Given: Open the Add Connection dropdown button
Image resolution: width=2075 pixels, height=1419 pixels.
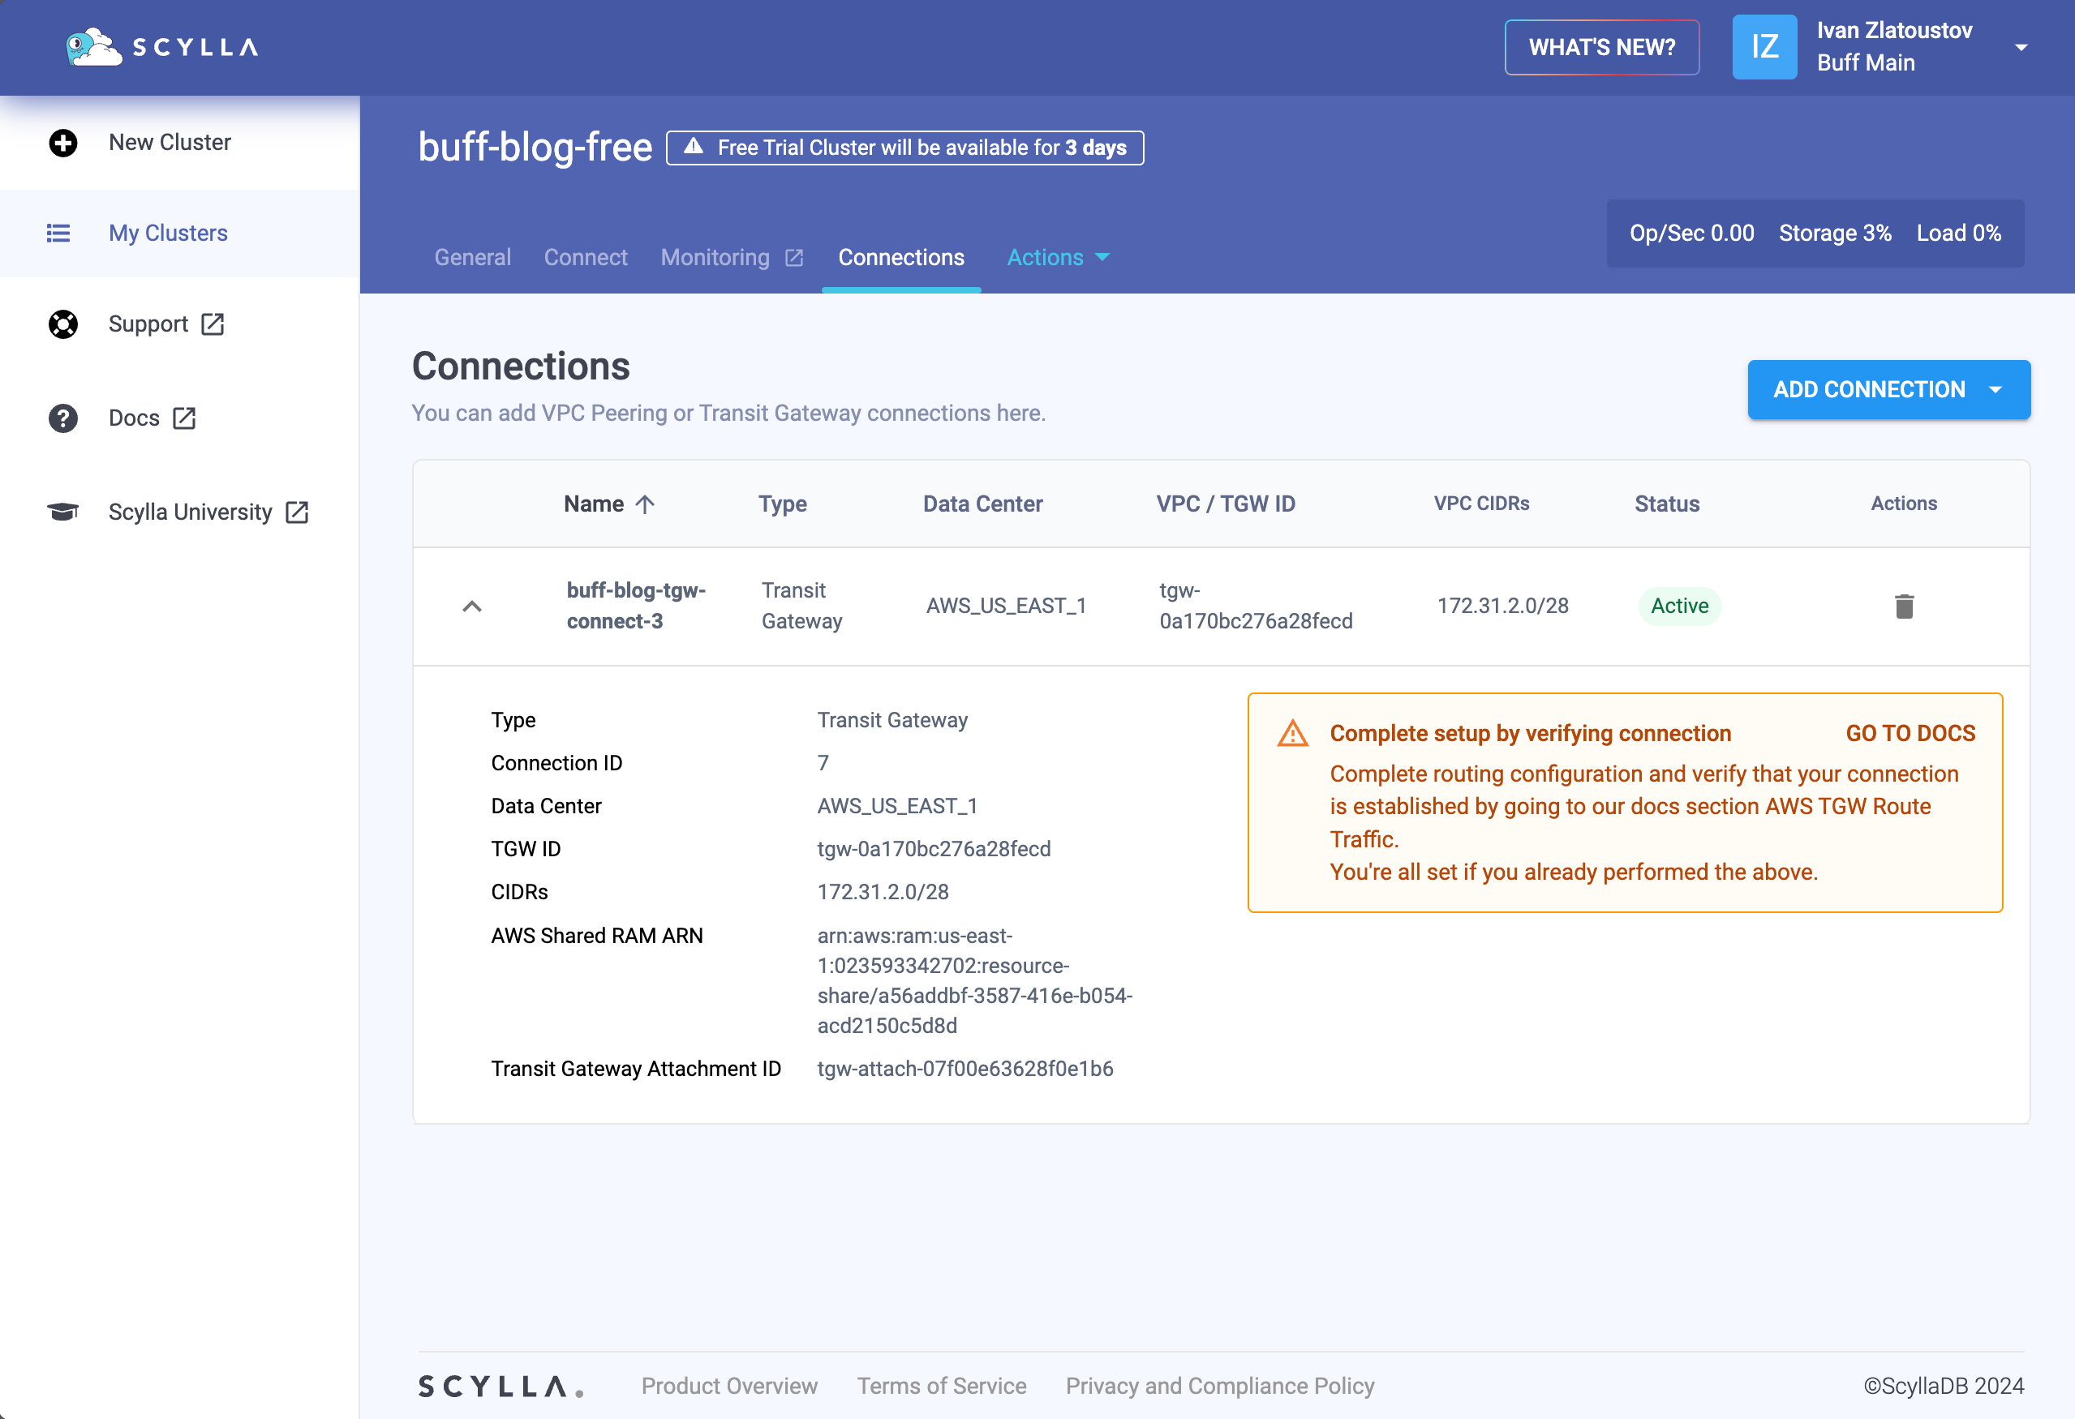Looking at the screenshot, I should 1888,389.
